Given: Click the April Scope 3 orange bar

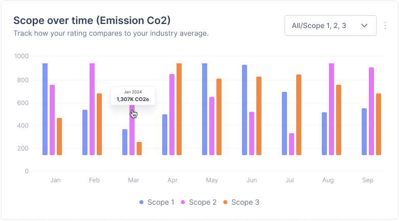Looking at the screenshot, I should [x=179, y=109].
